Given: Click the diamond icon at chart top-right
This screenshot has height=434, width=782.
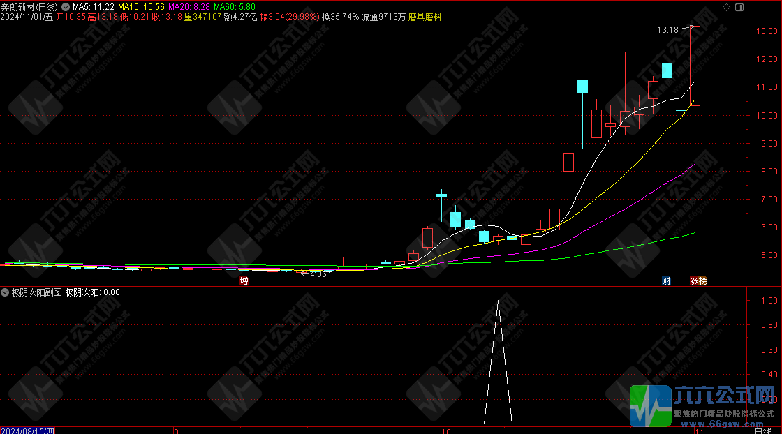Looking at the screenshot, I should [727, 7].
